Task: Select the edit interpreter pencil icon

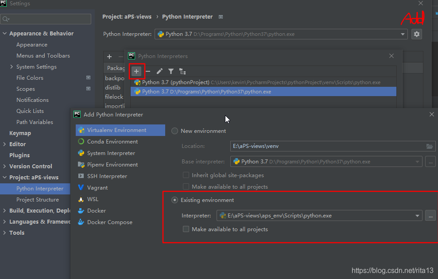Action: (x=159, y=71)
